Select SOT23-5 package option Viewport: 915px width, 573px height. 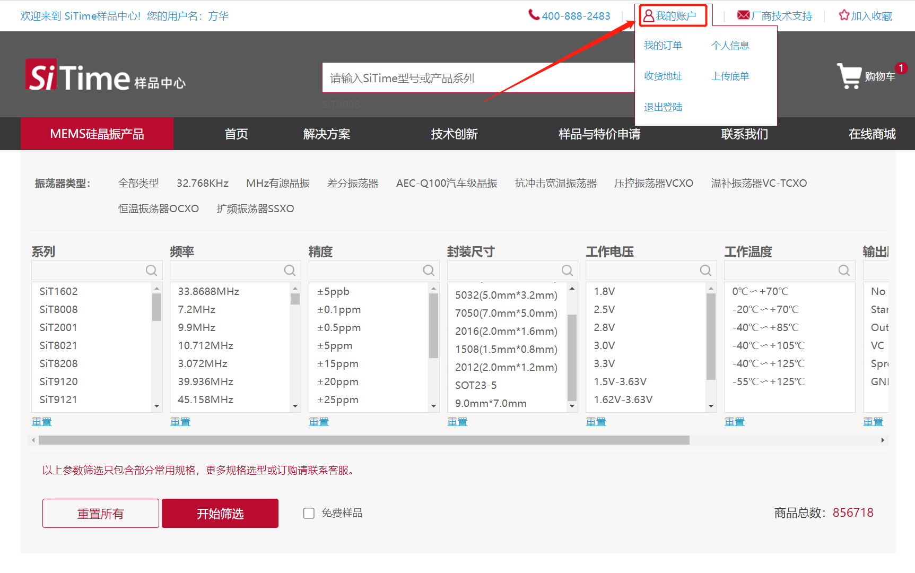(476, 385)
